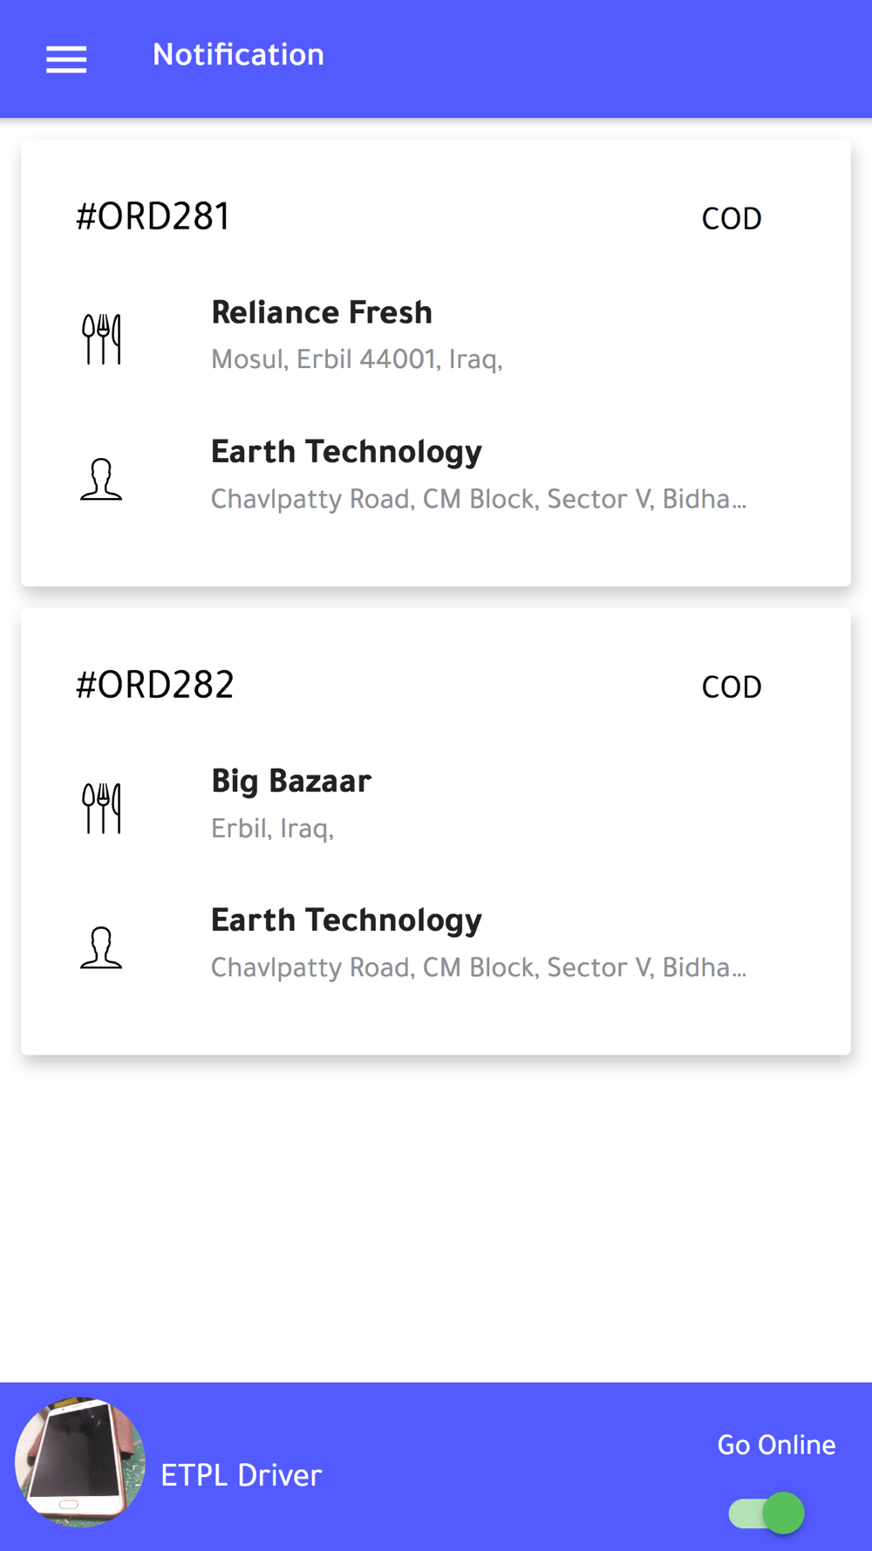This screenshot has height=1551, width=872.
Task: Tap the Mosul, Erbil 44001 address line
Action: 357,359
